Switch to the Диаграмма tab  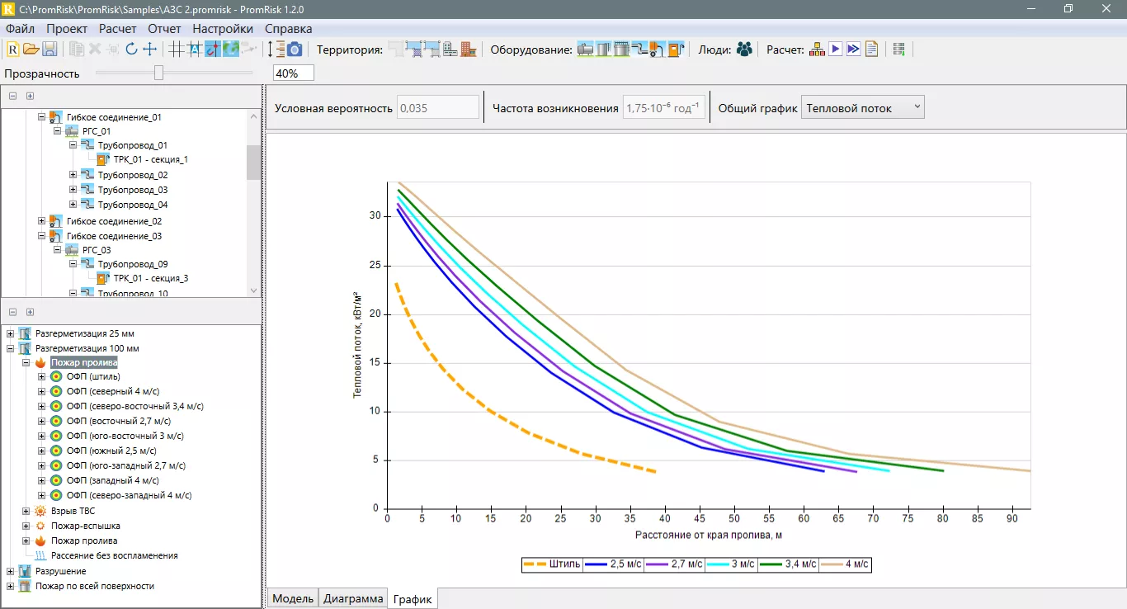[x=352, y=597]
